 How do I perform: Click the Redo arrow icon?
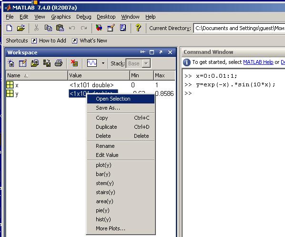[x=84, y=28]
